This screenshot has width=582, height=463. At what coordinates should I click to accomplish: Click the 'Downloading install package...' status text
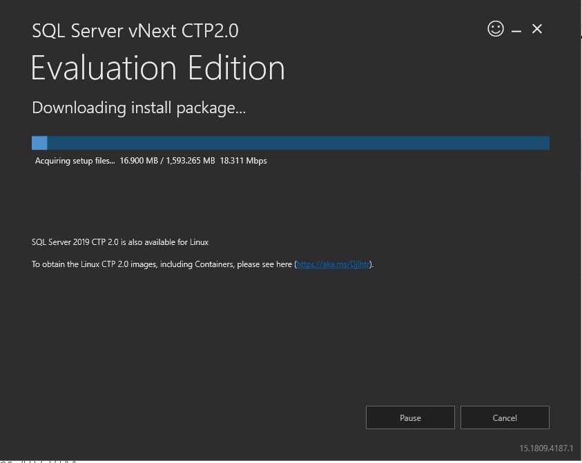point(139,108)
